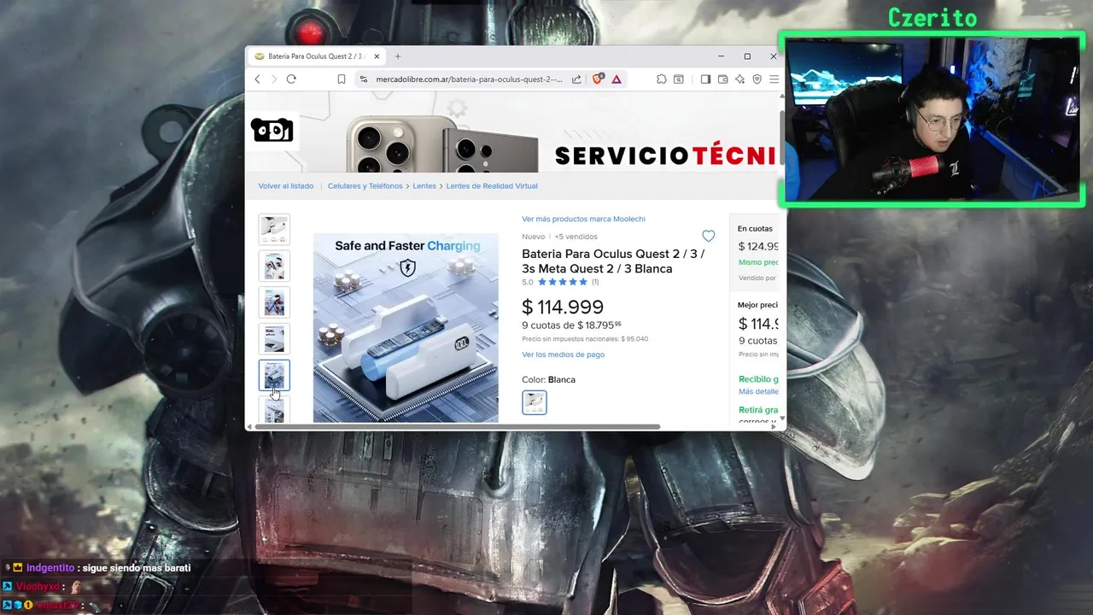Select the highlighted fifth product thumbnail

274,375
